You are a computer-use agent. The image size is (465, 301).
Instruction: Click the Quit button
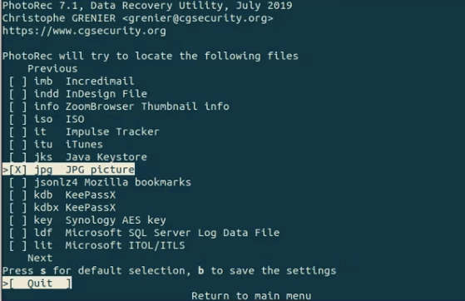40,284
